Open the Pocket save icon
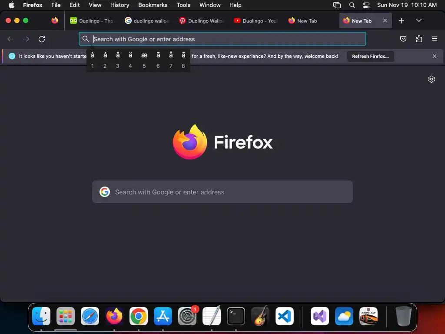The height and width of the screenshot is (334, 445). (403, 39)
